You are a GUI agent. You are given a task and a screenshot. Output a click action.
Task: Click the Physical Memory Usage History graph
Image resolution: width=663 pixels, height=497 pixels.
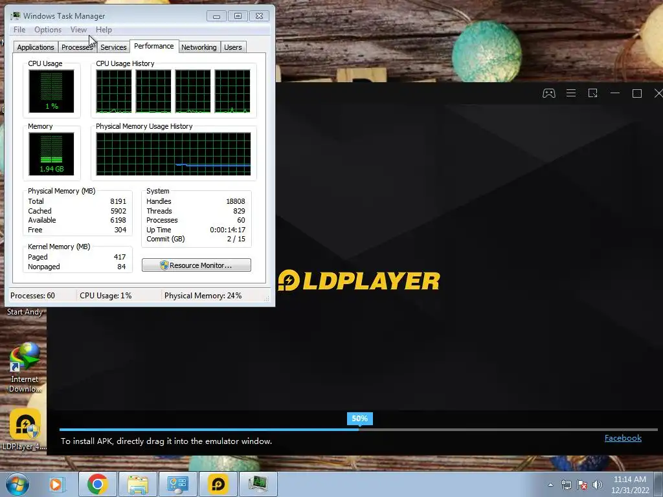click(174, 154)
